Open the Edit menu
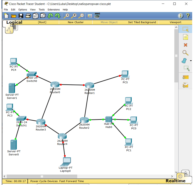This screenshot has width=194, height=185. pyautogui.click(x=13, y=10)
